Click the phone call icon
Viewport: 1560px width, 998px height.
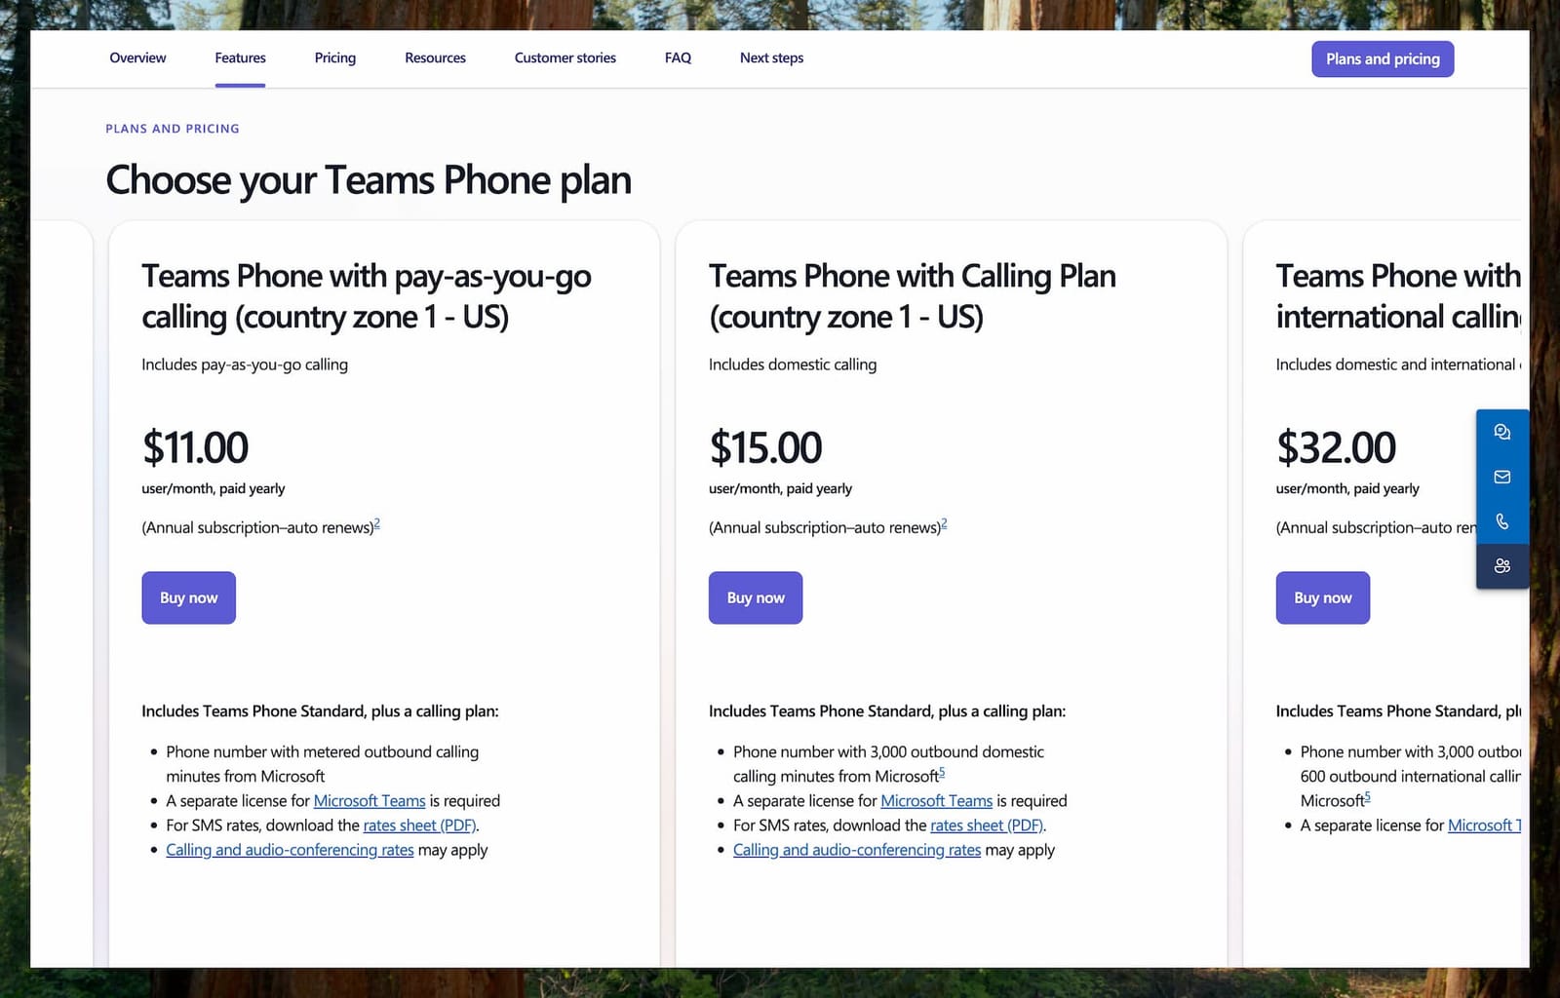(x=1501, y=521)
